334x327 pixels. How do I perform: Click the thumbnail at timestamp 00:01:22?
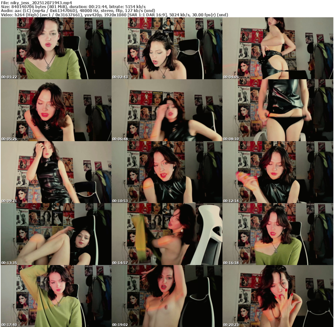point(56,48)
